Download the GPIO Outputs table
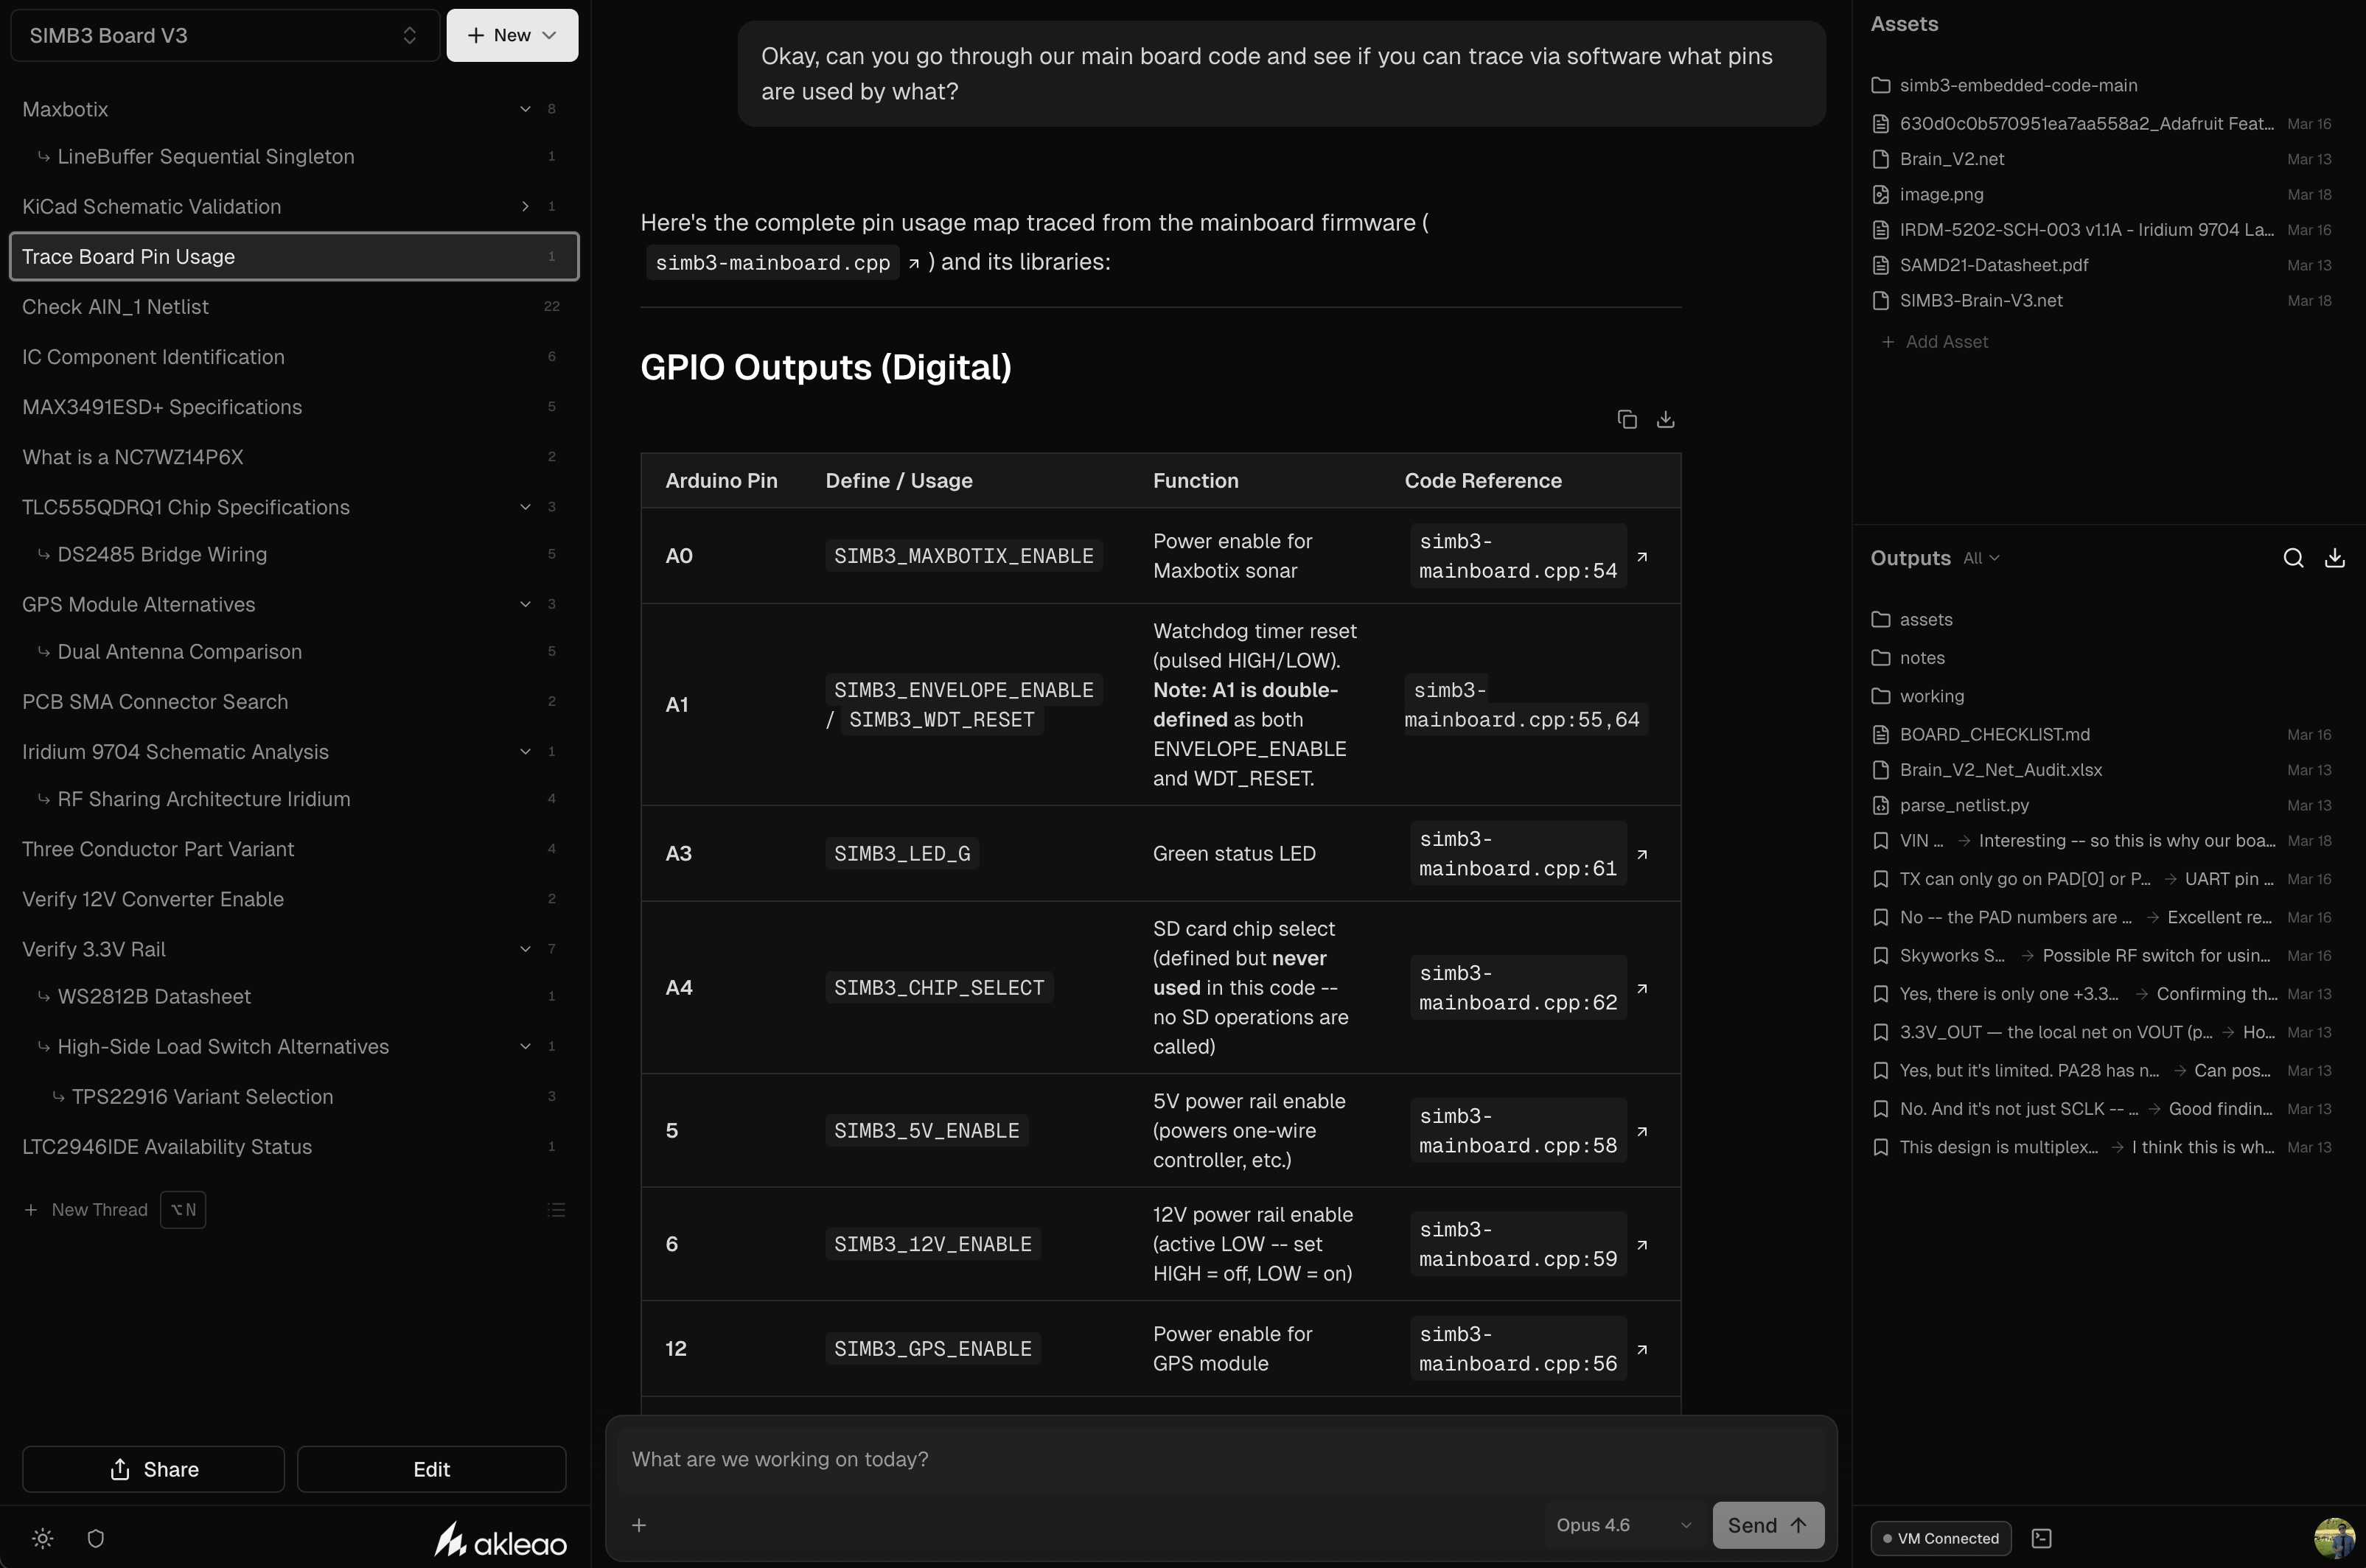Image resolution: width=2366 pixels, height=1568 pixels. click(x=1665, y=419)
